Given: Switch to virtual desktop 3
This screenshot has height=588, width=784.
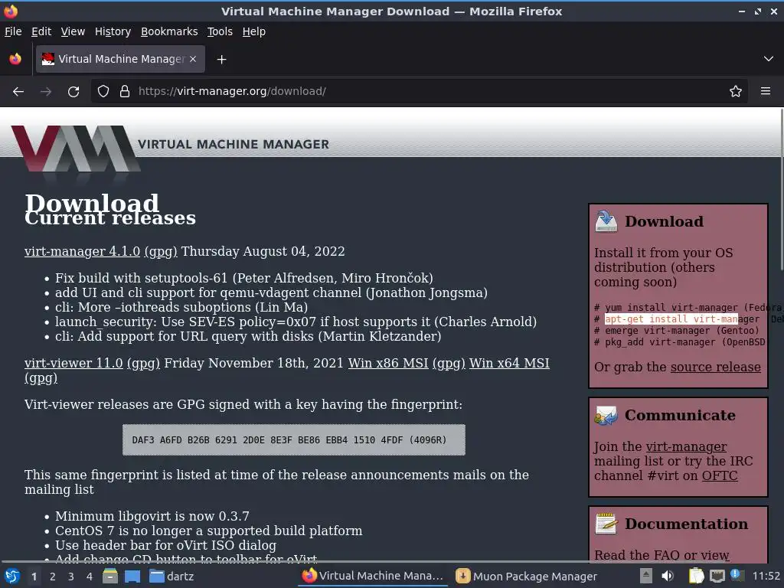Looking at the screenshot, I should click(x=71, y=577).
